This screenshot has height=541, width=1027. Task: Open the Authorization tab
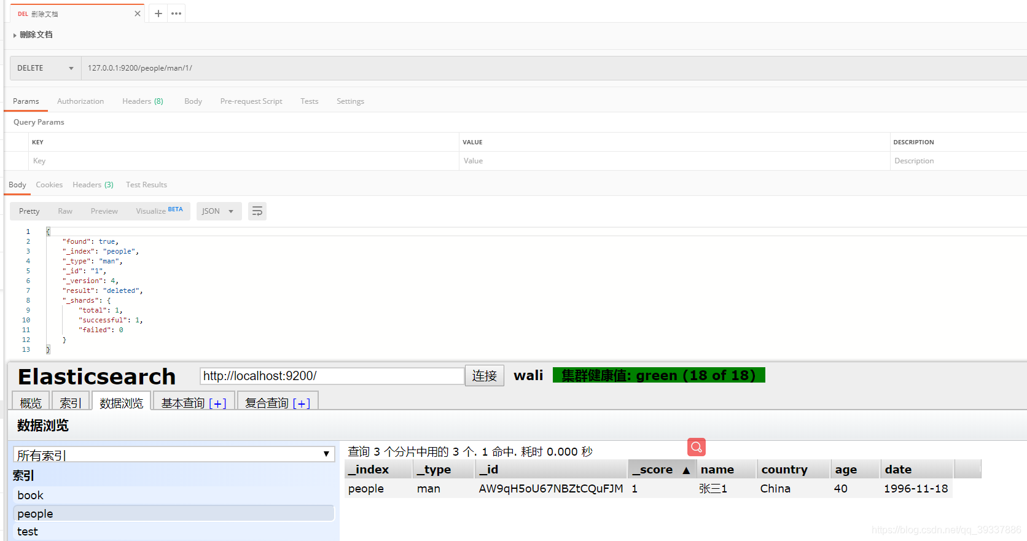tap(80, 101)
